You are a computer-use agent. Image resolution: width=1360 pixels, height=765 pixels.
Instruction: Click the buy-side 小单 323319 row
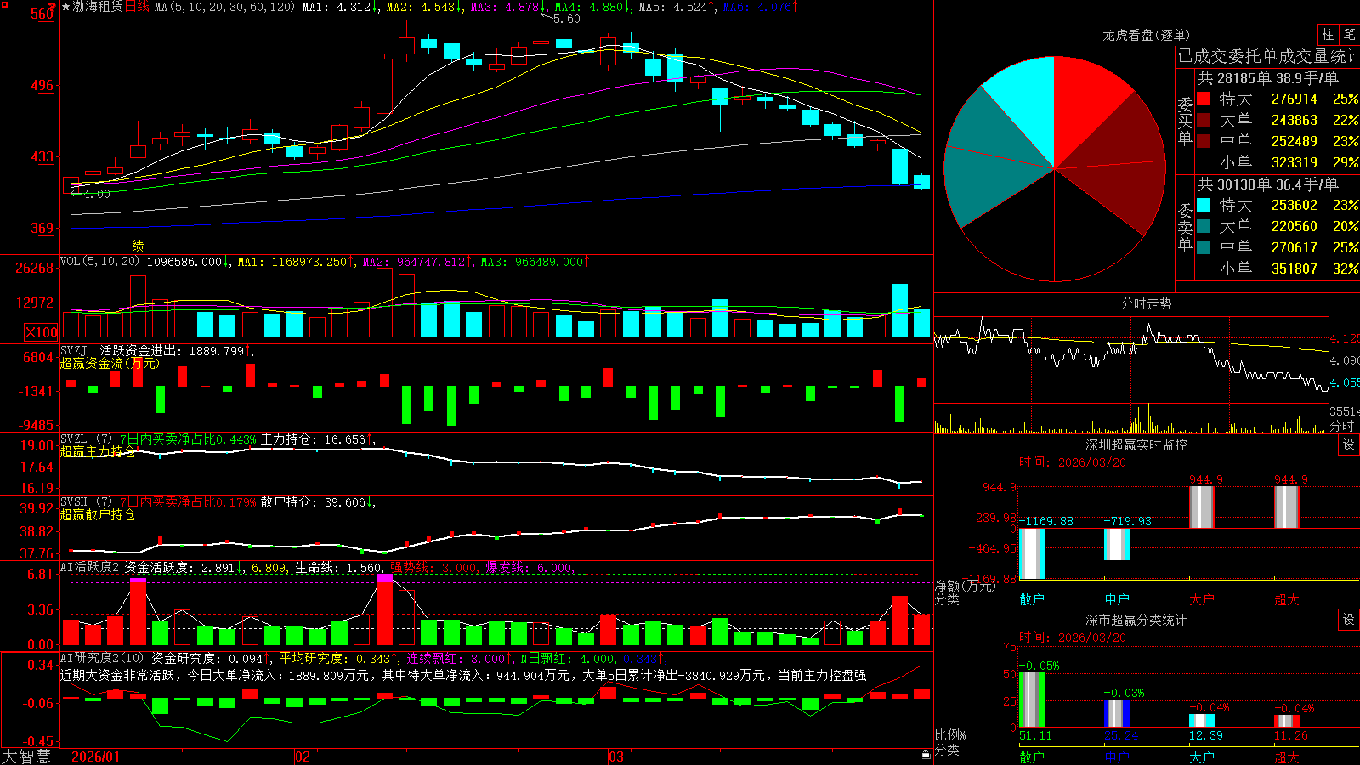tap(1278, 162)
